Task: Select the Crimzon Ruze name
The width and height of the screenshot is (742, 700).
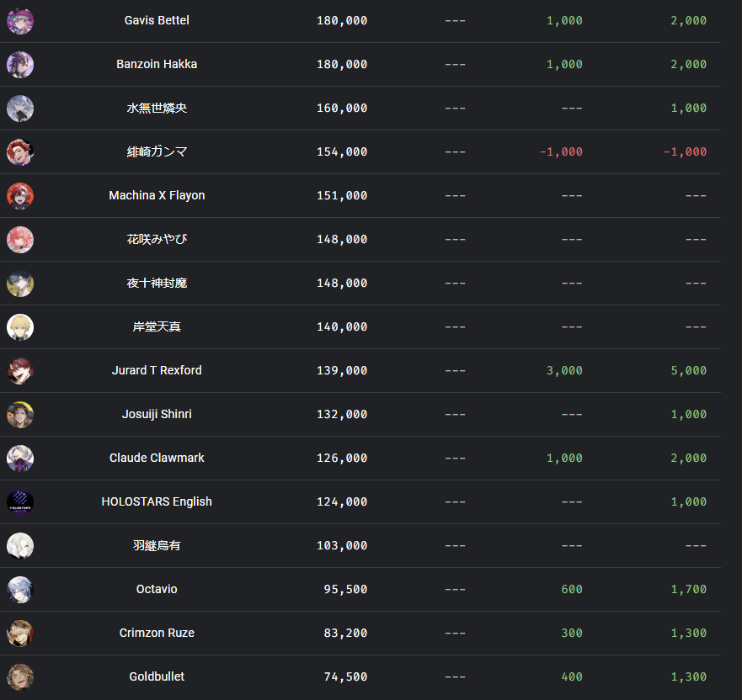Action: [x=157, y=633]
